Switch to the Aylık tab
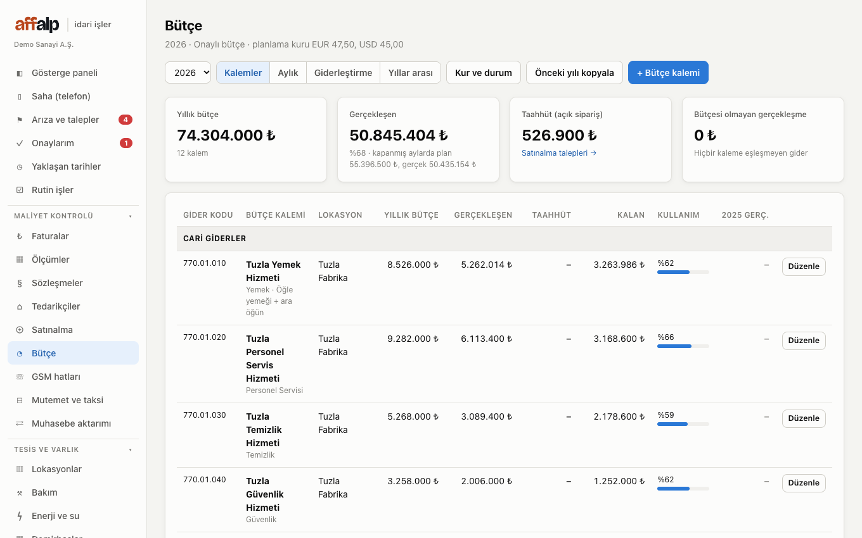This screenshot has width=862, height=538. coord(288,72)
